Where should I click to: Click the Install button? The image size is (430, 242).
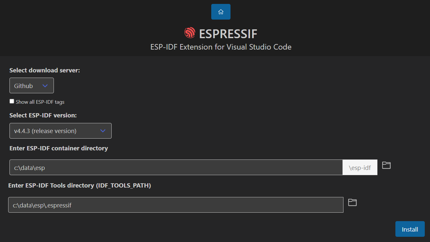click(x=410, y=229)
